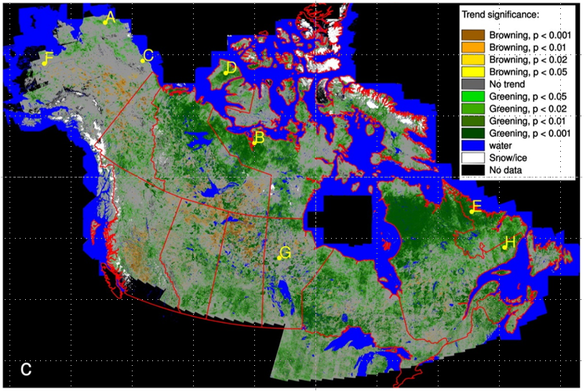Select the gray No trend swatch
The image size is (584, 391).
[x=473, y=84]
